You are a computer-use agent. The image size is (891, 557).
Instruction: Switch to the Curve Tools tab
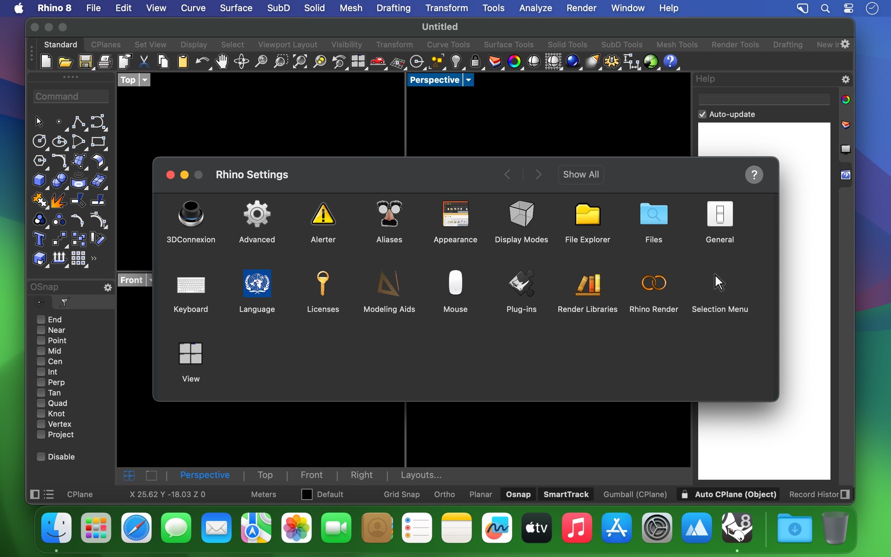click(x=448, y=45)
